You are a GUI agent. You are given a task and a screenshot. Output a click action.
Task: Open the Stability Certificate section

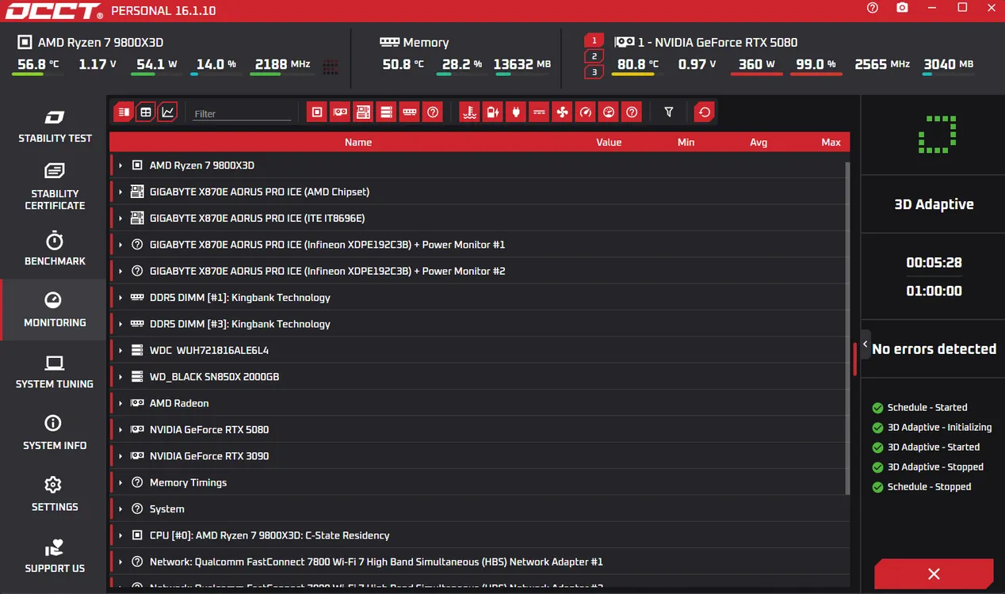55,186
